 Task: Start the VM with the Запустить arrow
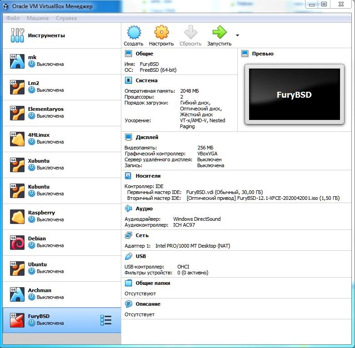tap(220, 32)
